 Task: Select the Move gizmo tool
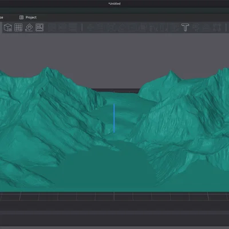[x=90, y=27]
